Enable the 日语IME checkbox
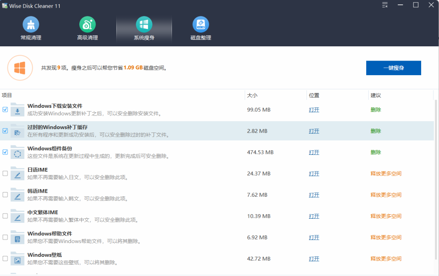 tap(5, 174)
